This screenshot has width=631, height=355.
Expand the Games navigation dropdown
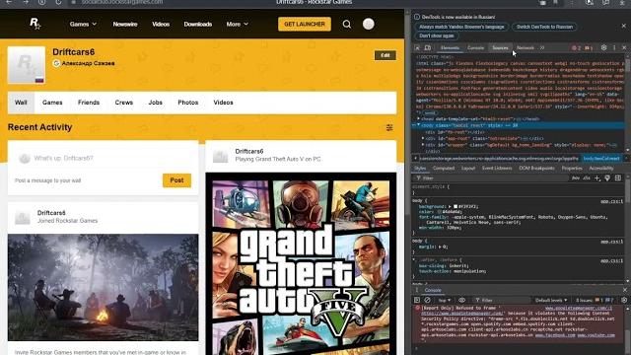pos(83,24)
